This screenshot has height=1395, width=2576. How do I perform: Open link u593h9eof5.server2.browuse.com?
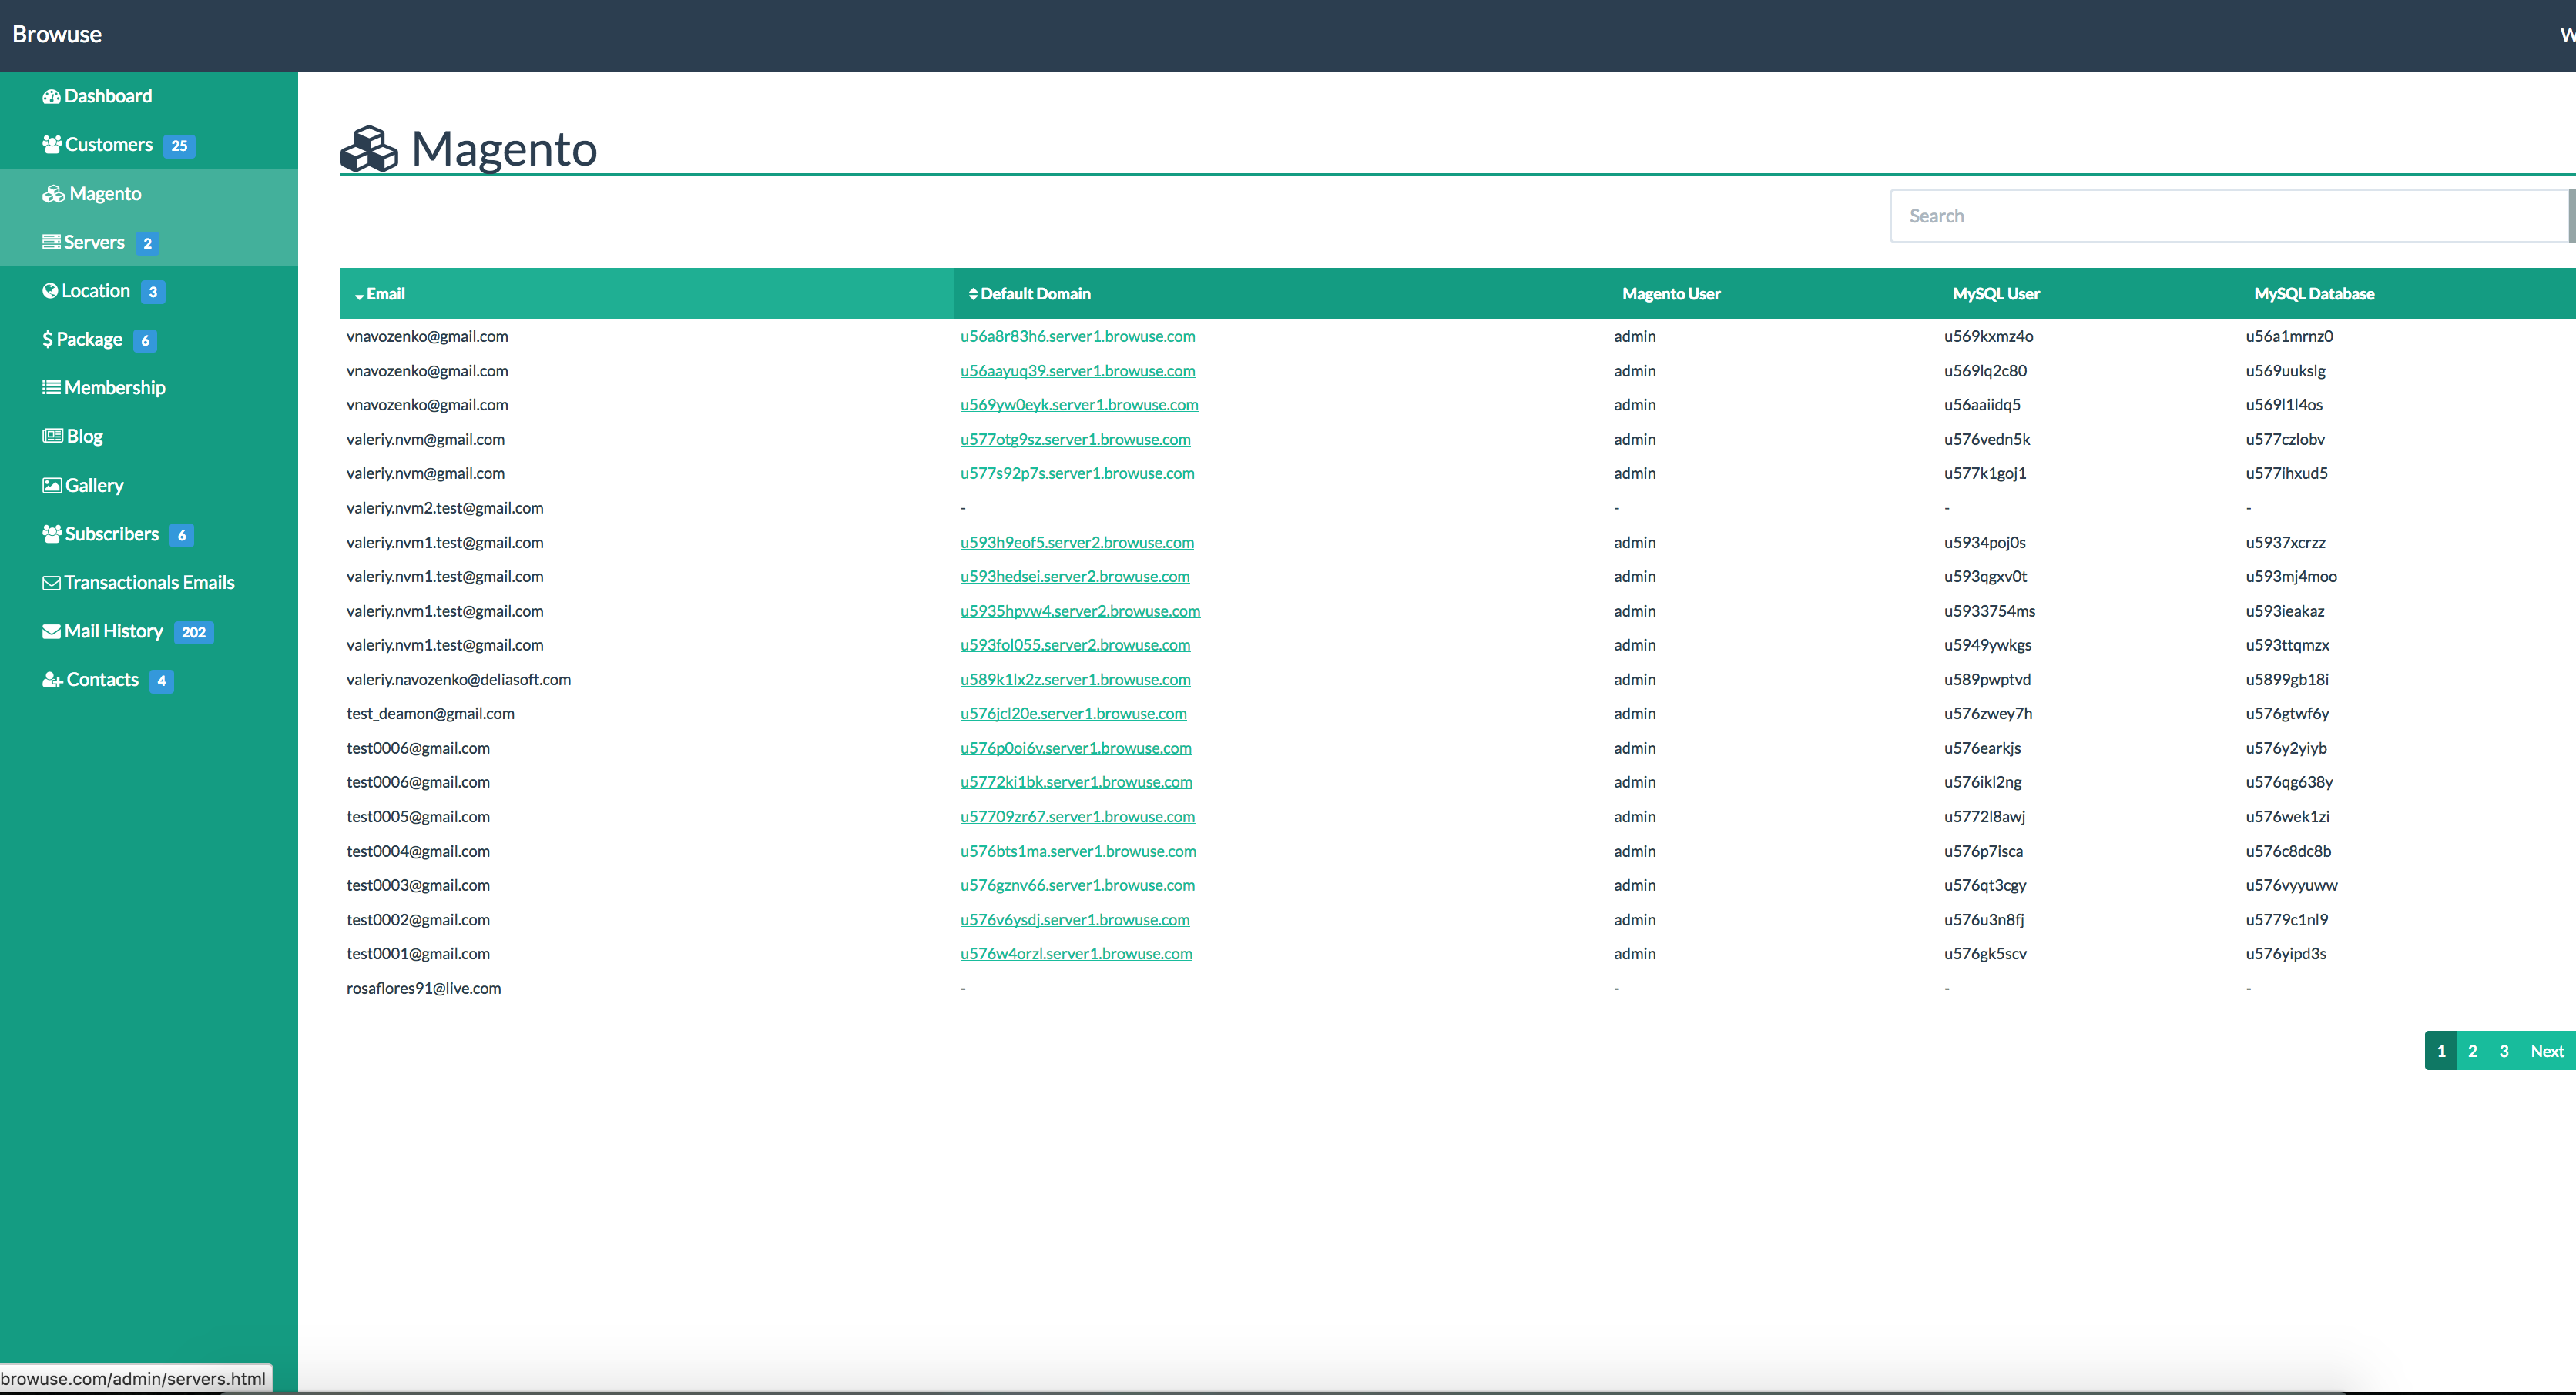(1077, 543)
